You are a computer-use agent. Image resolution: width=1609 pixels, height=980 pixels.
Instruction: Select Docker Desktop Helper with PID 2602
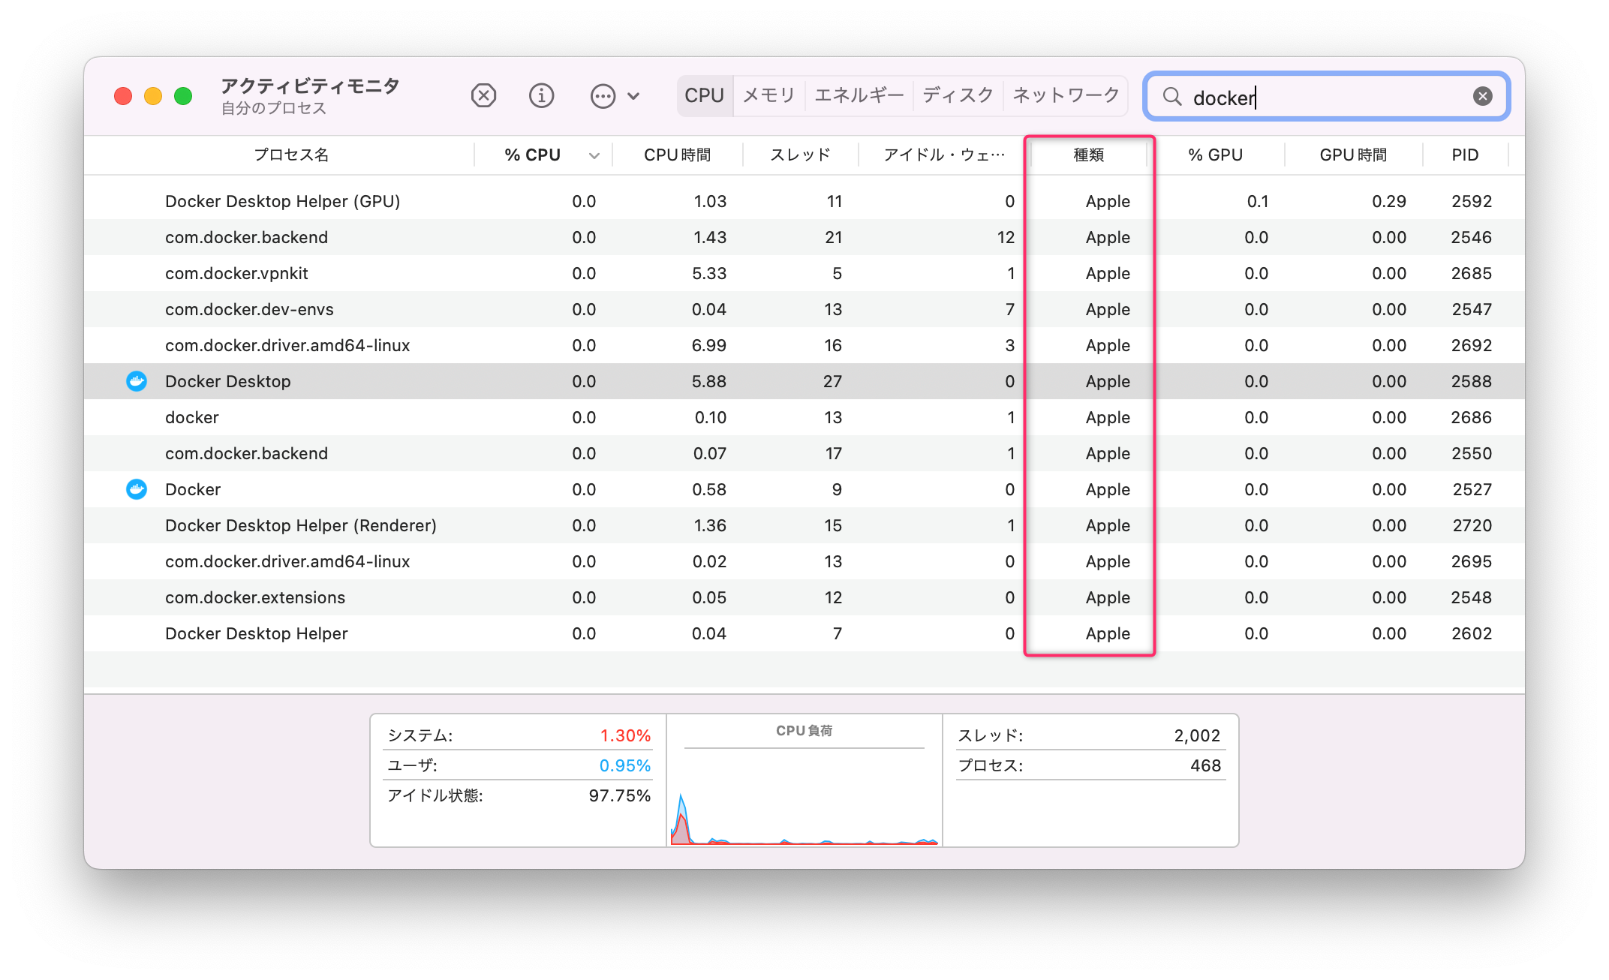(x=804, y=633)
